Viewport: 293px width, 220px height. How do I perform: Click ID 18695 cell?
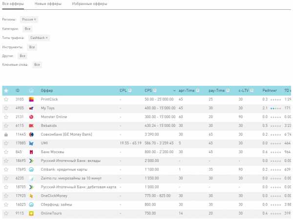pos(21,160)
